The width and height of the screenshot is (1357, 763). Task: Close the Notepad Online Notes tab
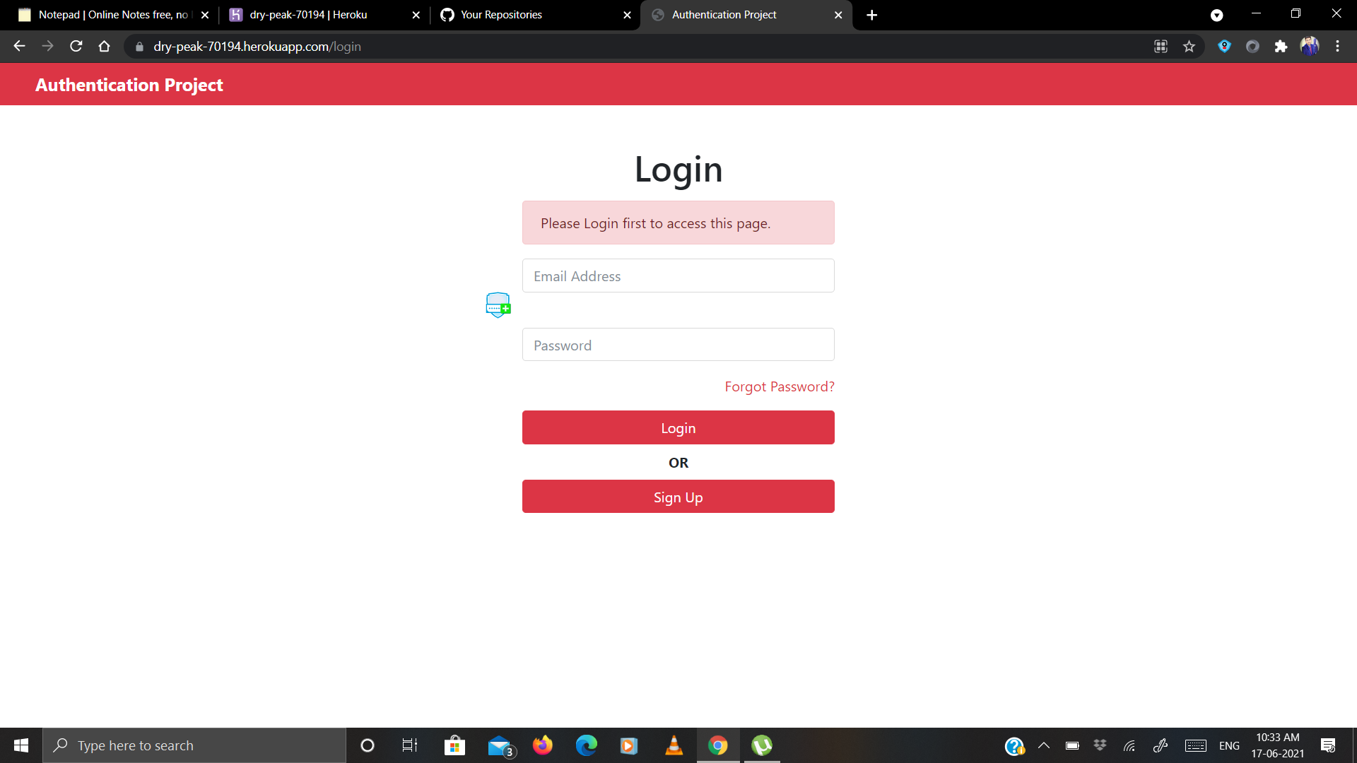point(205,15)
